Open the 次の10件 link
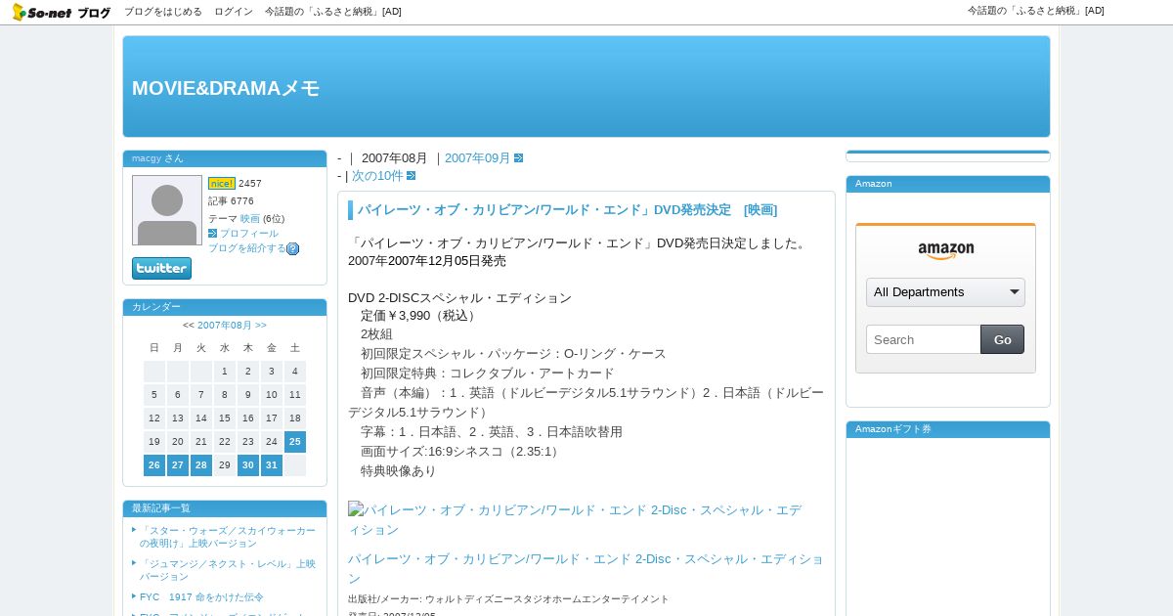The height and width of the screenshot is (616, 1173). pyautogui.click(x=377, y=176)
